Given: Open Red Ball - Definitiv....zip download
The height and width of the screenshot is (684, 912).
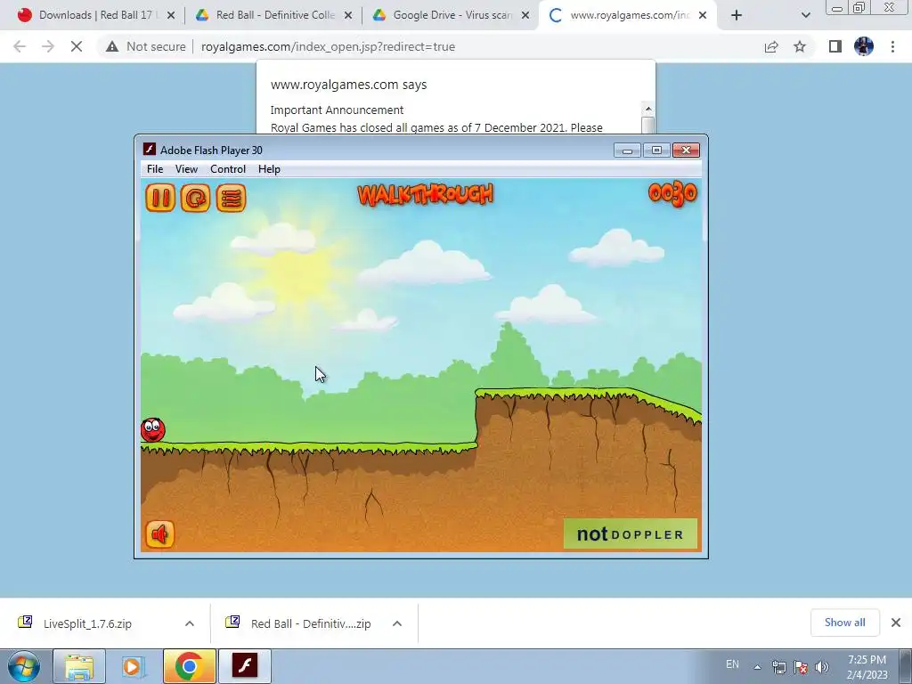Looking at the screenshot, I should (311, 623).
